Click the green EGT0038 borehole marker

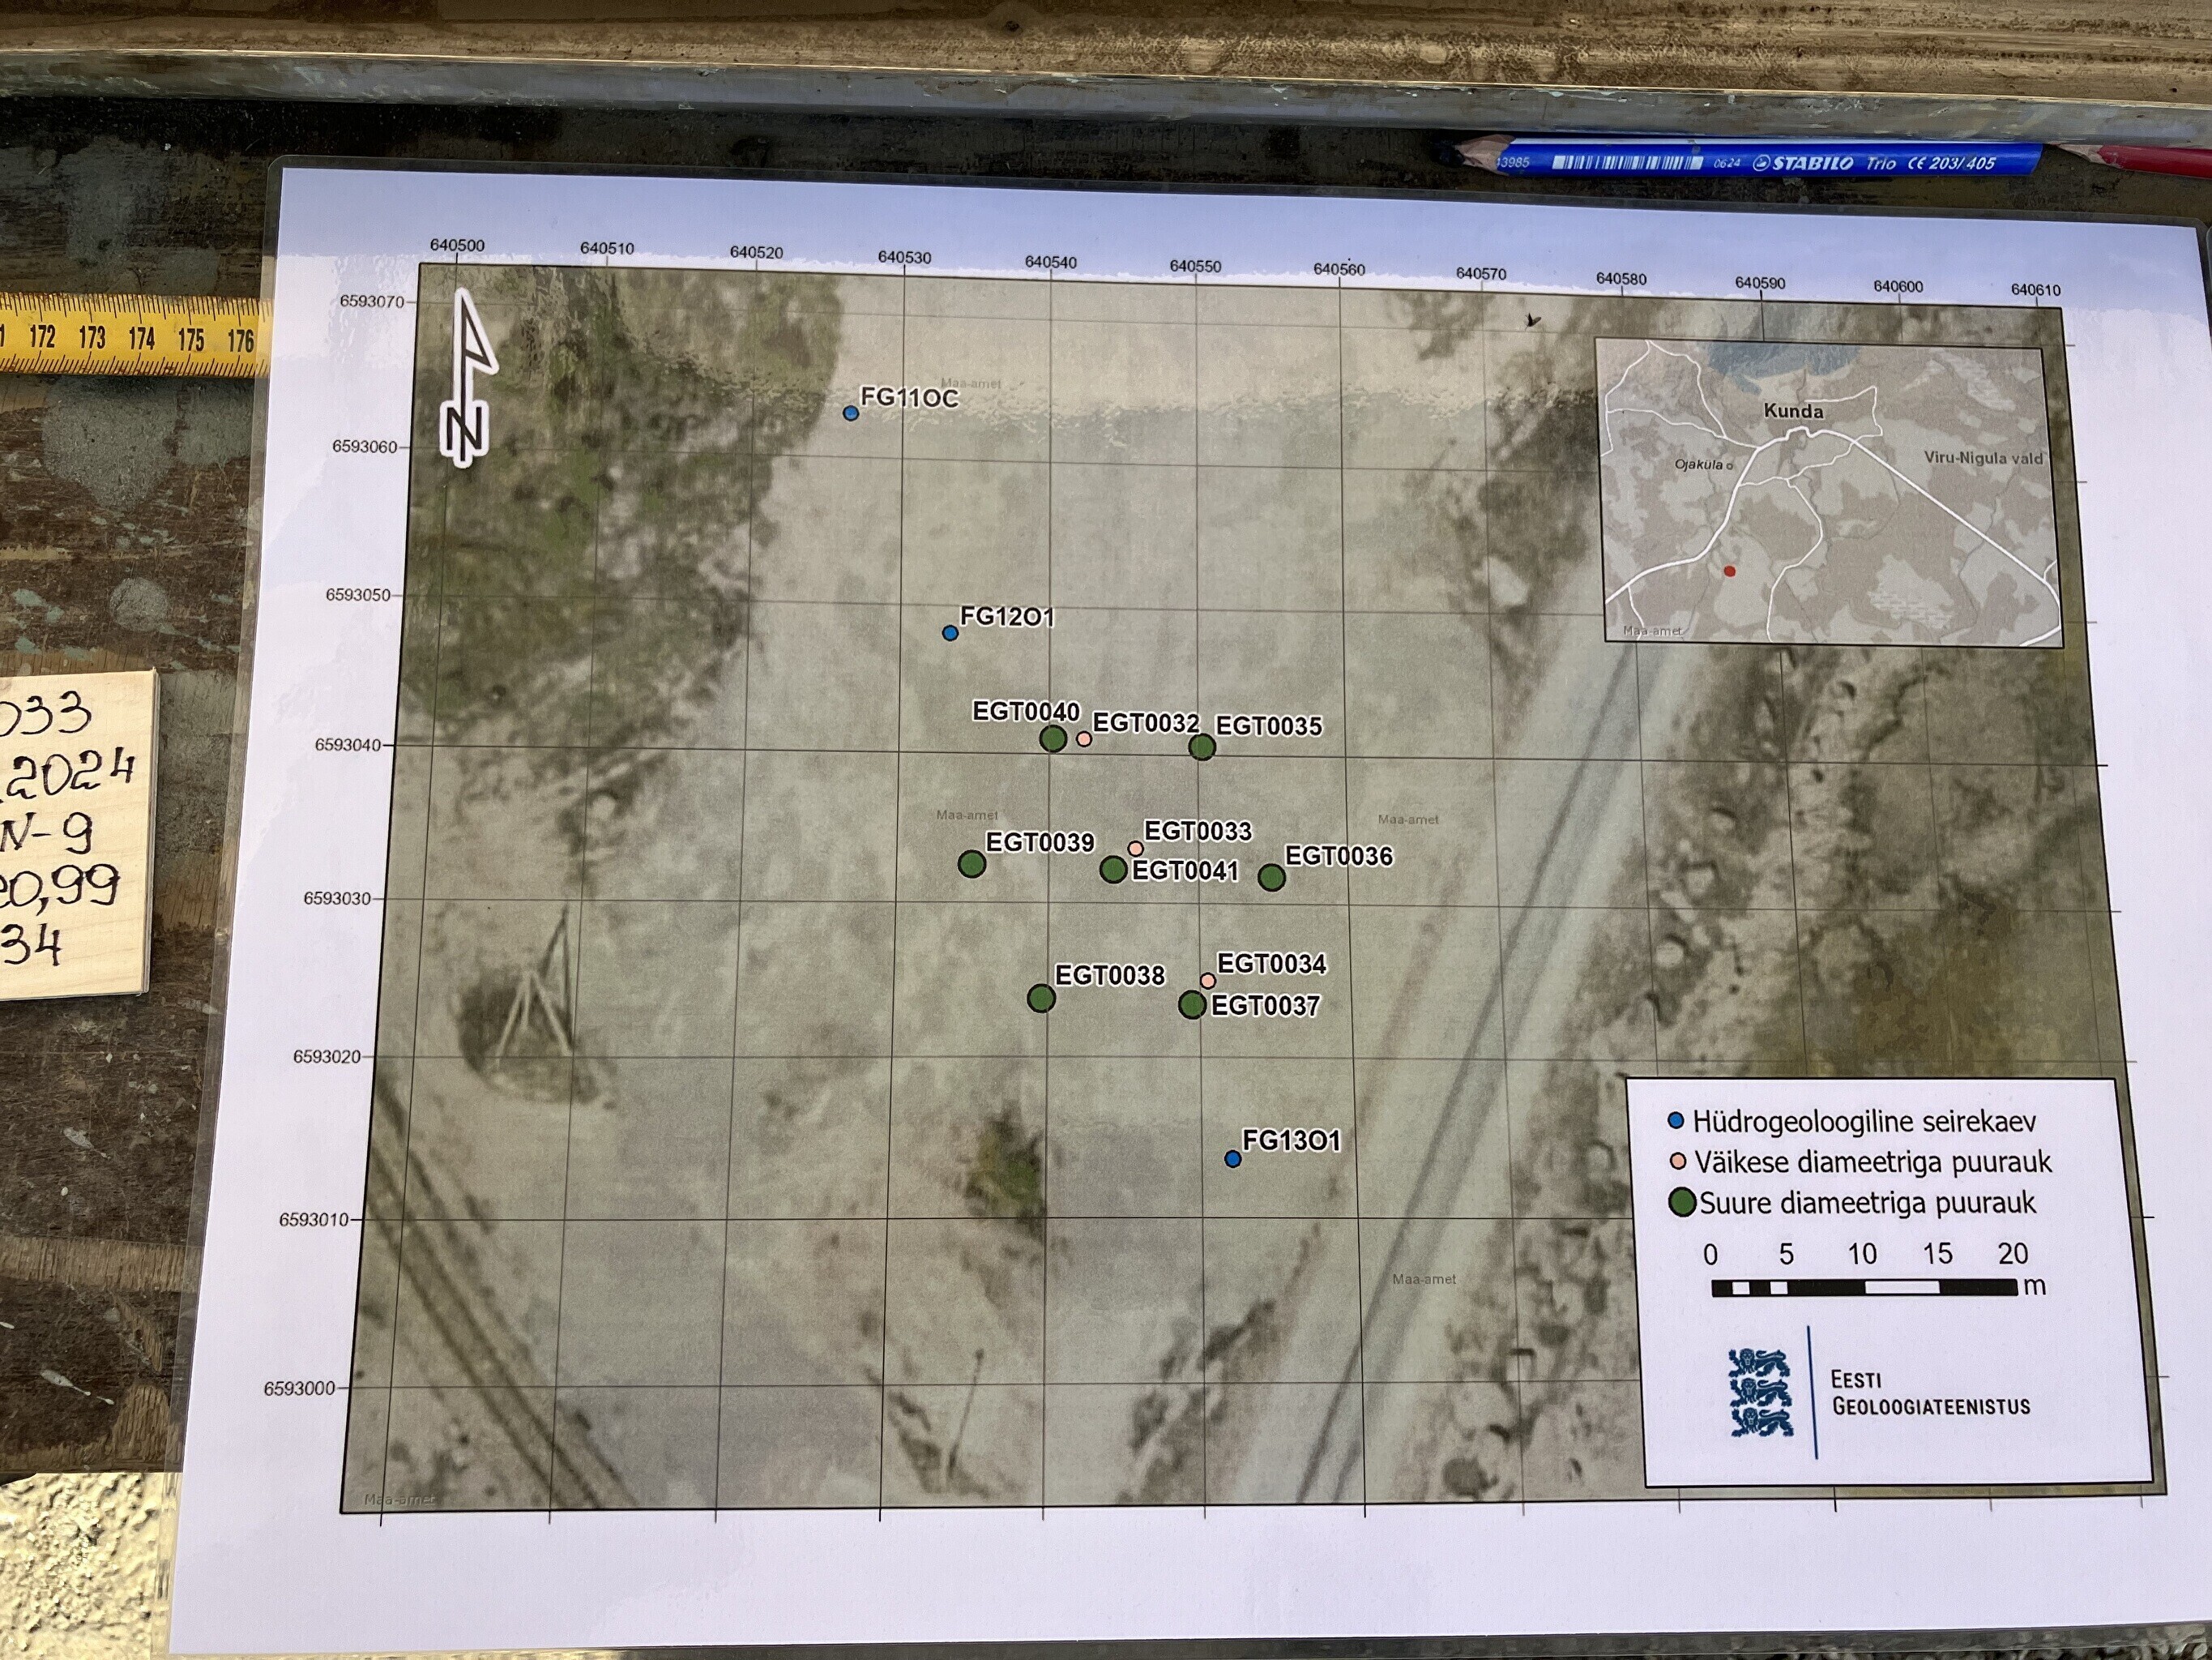[1041, 998]
